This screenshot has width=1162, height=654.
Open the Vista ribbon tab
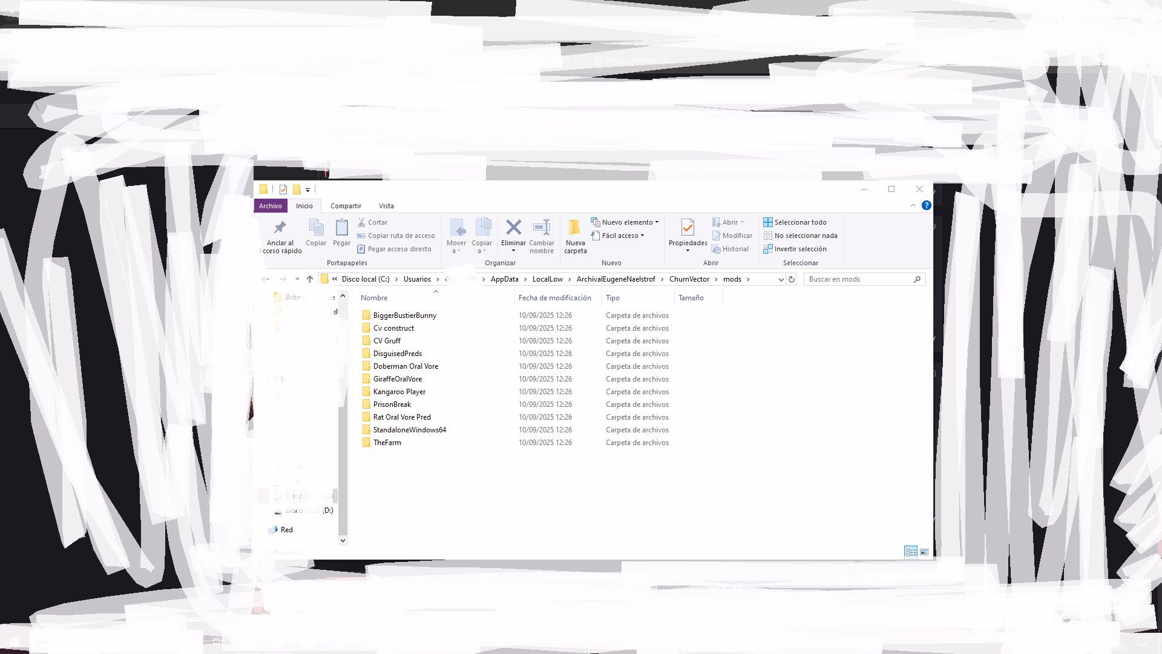386,206
